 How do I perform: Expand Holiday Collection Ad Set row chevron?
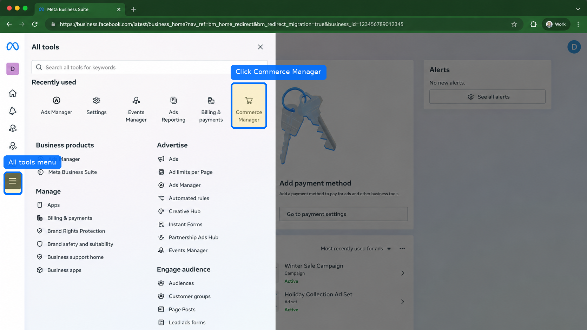click(x=403, y=302)
